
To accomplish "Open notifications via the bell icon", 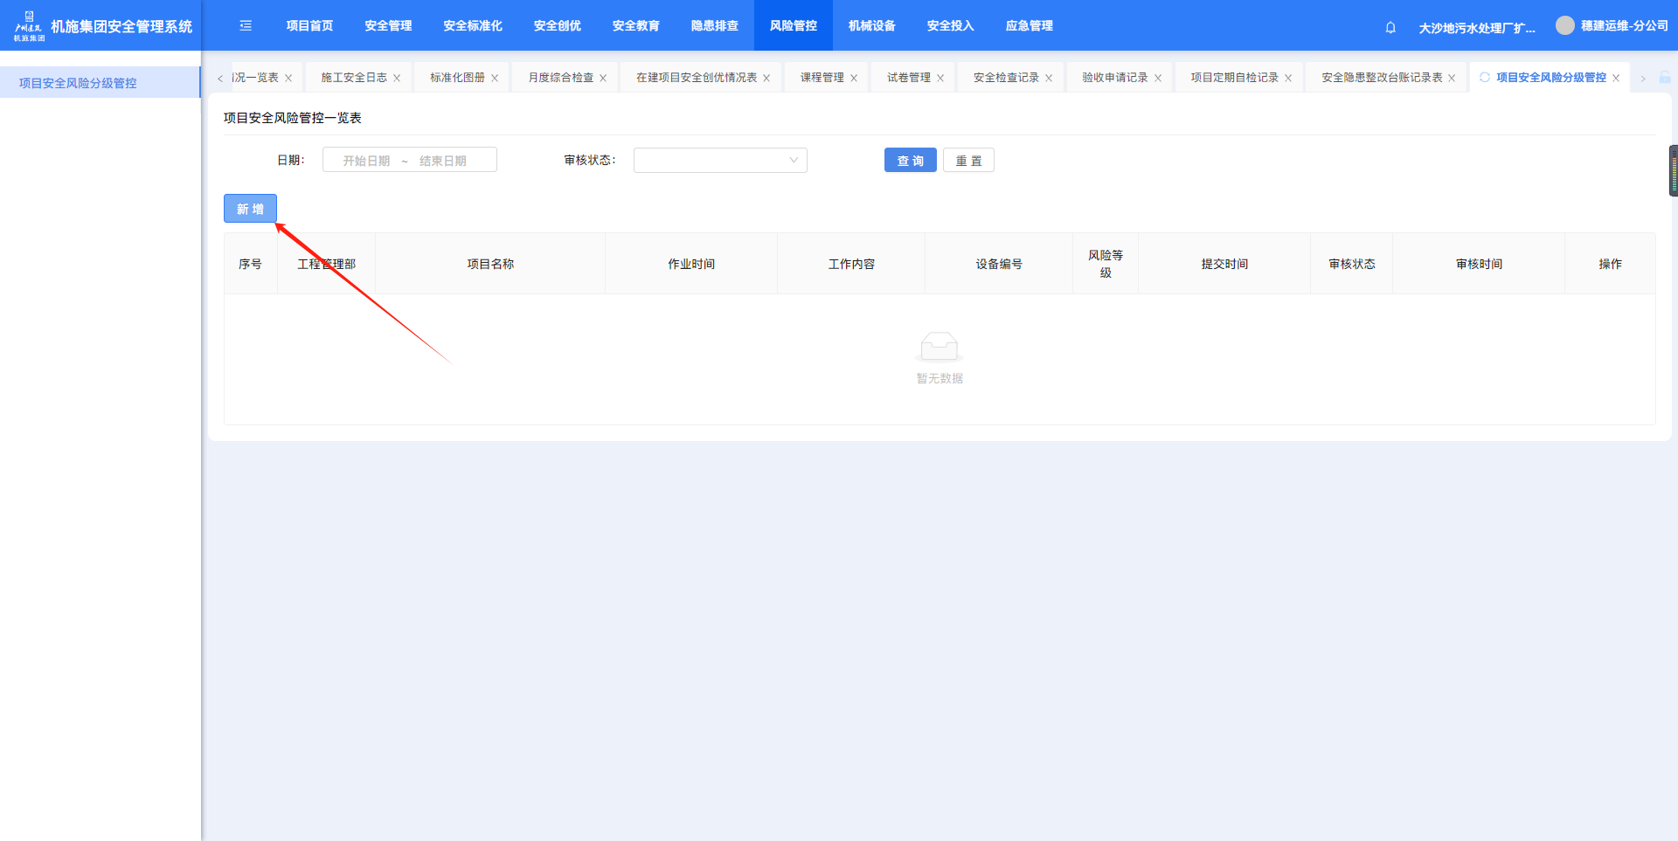I will 1390,27.
